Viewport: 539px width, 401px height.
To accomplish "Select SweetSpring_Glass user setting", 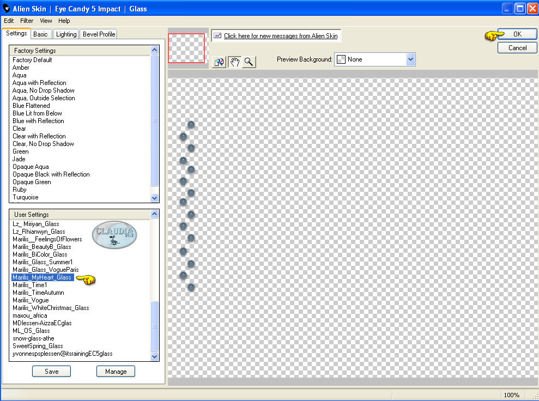I will point(38,346).
